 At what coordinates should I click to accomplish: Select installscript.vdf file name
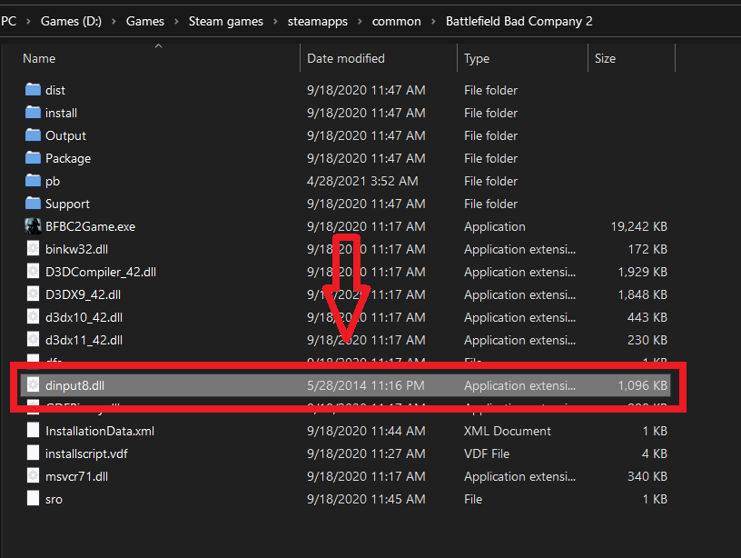(x=86, y=453)
